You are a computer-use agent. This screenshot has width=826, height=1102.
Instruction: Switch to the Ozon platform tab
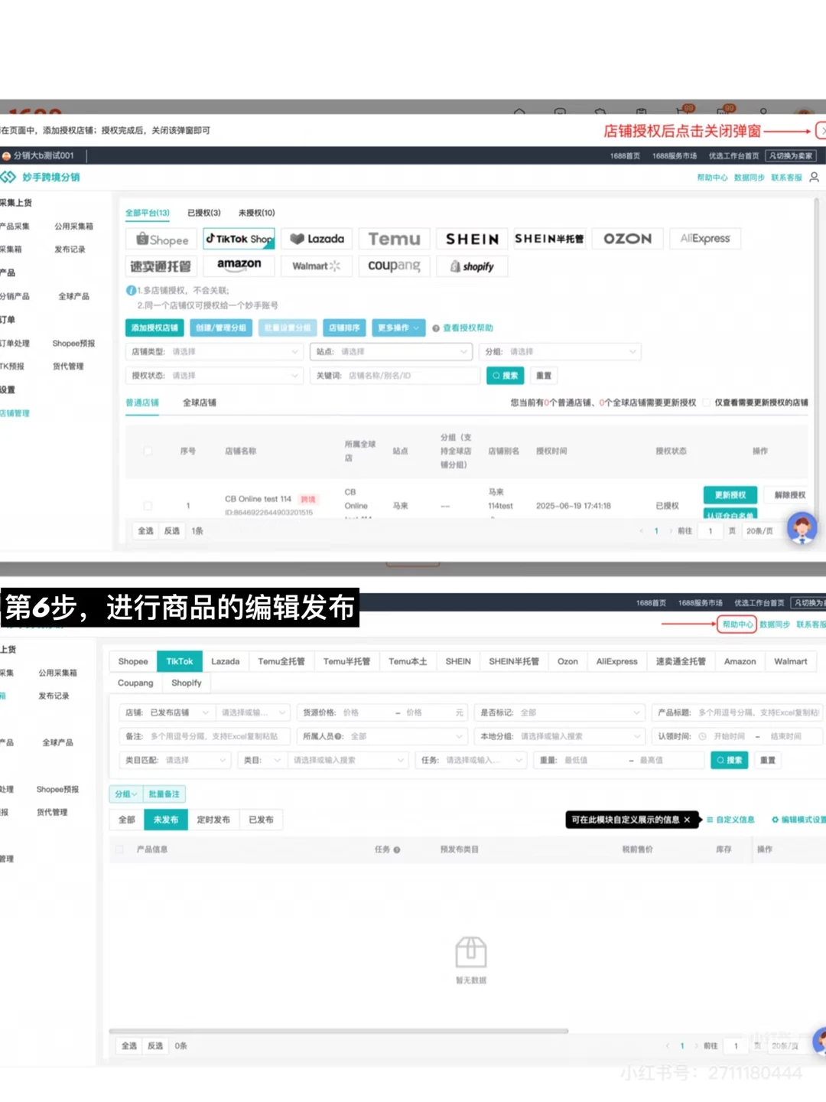click(x=567, y=661)
